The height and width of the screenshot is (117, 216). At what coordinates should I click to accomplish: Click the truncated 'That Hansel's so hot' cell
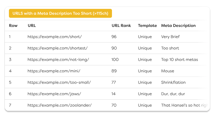[x=184, y=105]
